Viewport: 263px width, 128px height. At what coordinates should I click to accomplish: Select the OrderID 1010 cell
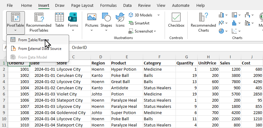pyautogui.click(x=19, y=125)
